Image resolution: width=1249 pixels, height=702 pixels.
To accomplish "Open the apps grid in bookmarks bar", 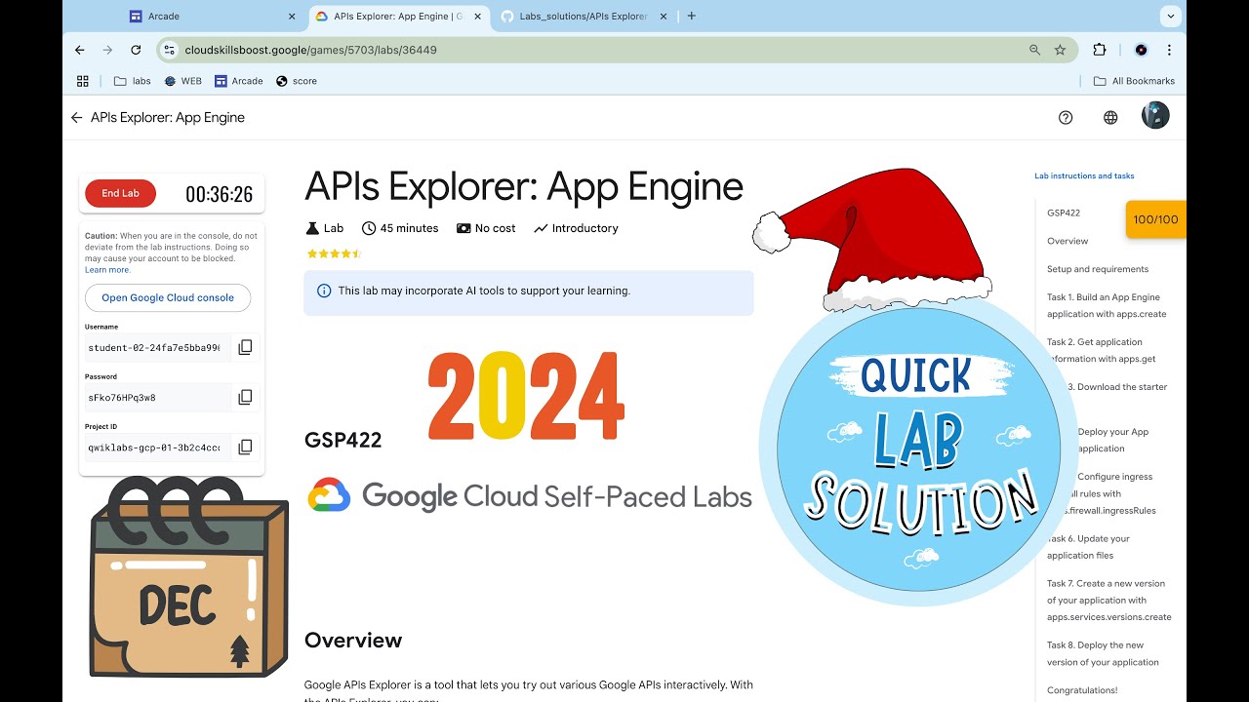I will [83, 81].
